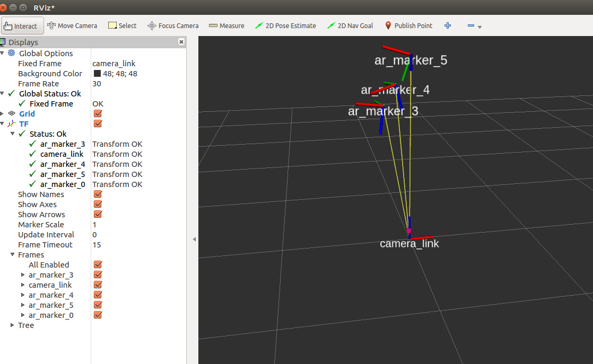Set a 2D Nav Goal

coord(350,25)
